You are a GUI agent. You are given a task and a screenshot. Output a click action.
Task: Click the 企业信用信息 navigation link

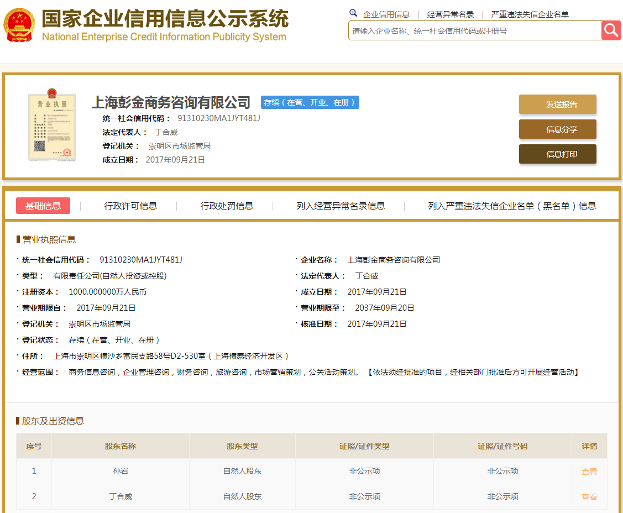point(388,14)
